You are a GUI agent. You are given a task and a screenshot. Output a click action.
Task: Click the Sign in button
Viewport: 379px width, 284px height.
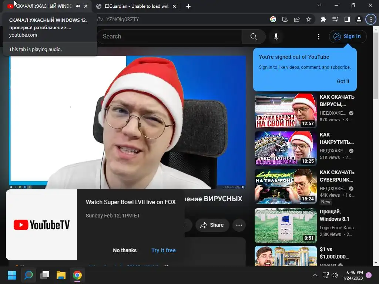coord(348,37)
